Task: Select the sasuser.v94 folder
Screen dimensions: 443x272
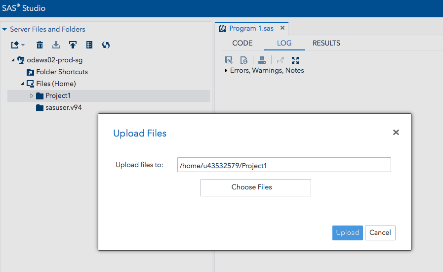Action: point(63,108)
